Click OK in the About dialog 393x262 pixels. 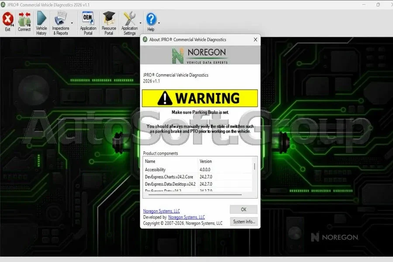243,209
